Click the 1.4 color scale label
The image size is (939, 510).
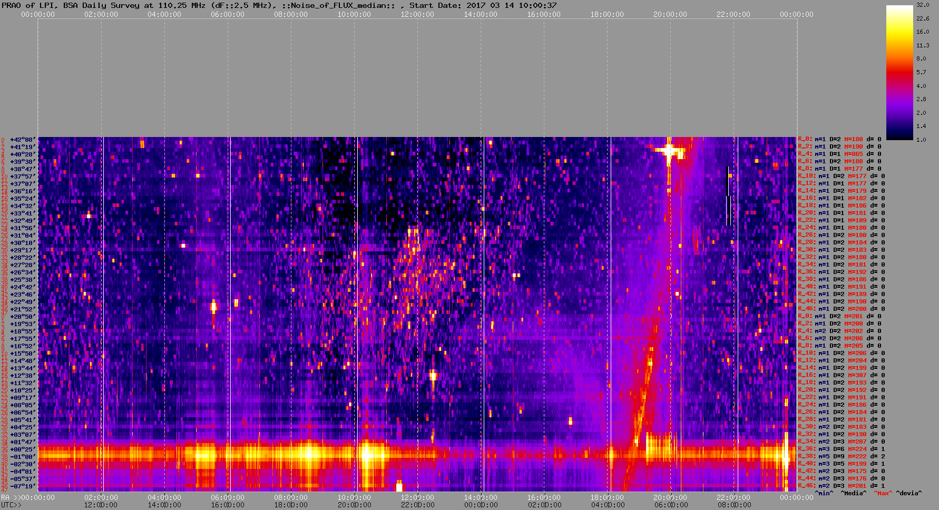(x=921, y=126)
